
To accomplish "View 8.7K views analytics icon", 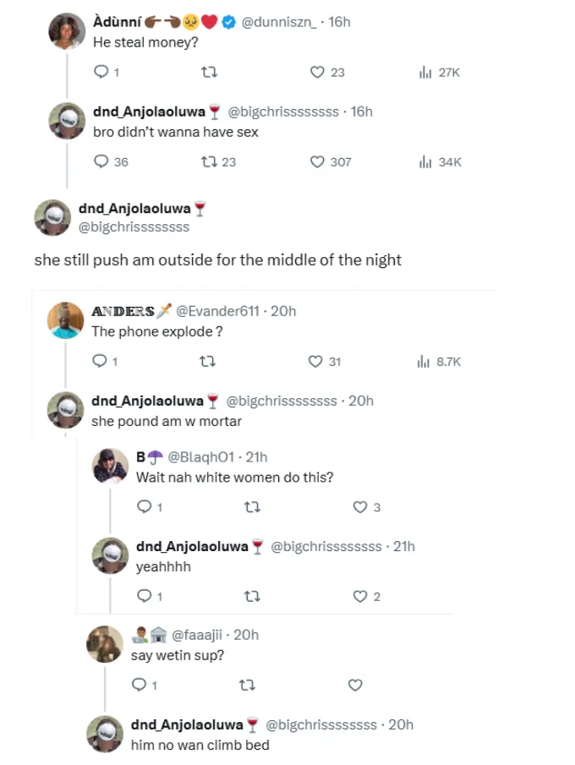I will pyautogui.click(x=424, y=362).
